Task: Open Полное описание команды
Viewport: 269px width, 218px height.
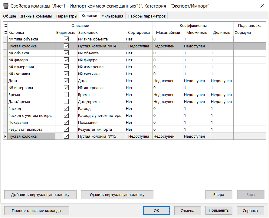Action: (x=37, y=211)
